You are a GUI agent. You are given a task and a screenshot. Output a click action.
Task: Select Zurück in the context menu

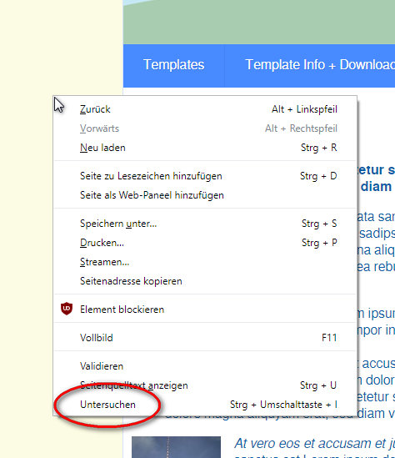coord(205,109)
